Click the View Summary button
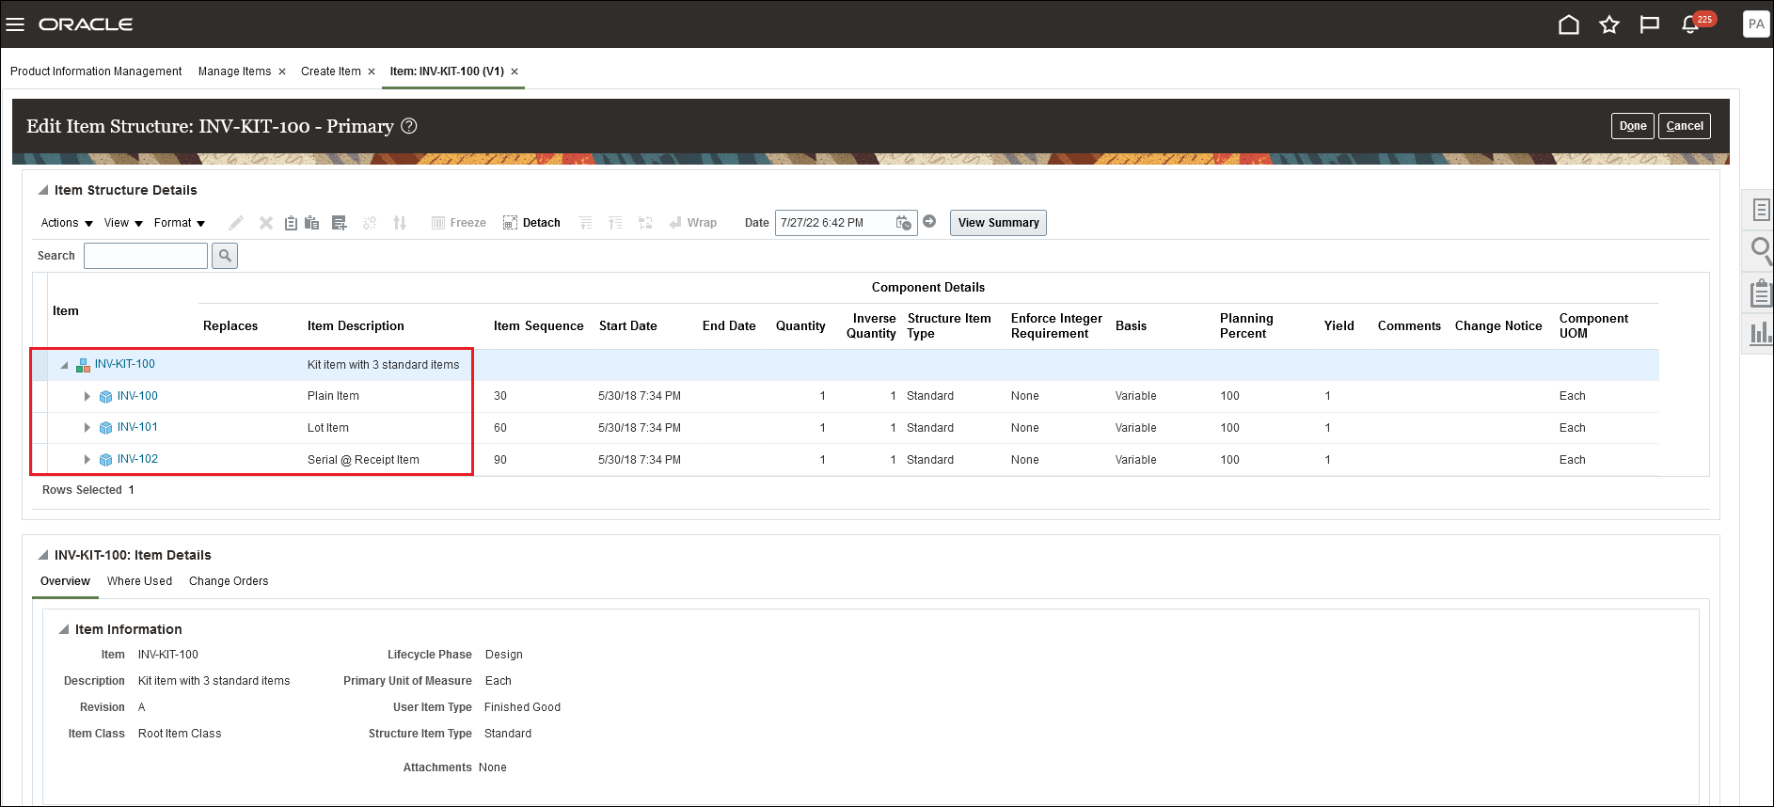This screenshot has height=807, width=1774. [998, 223]
